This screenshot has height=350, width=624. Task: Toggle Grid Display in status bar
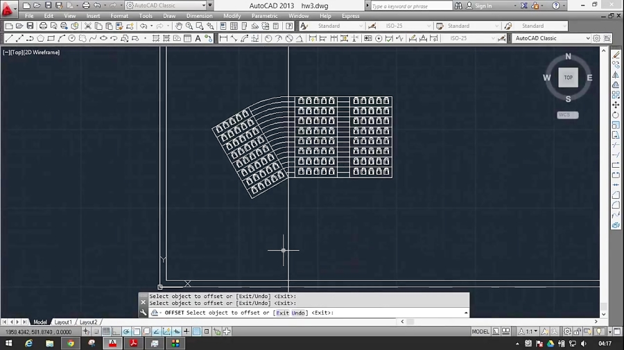click(106, 332)
